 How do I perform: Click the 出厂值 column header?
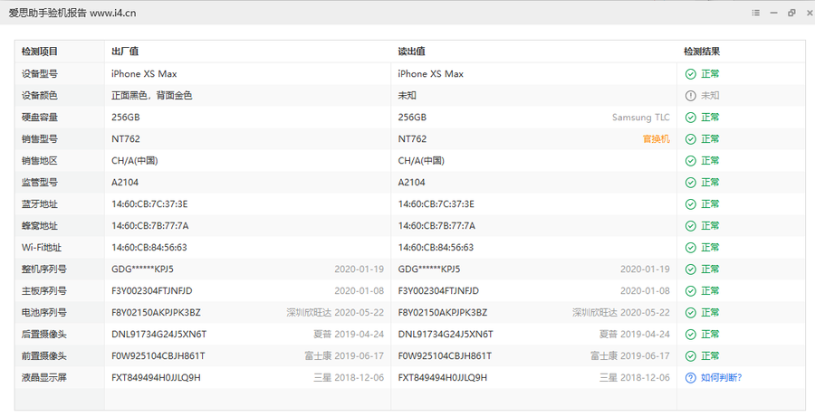125,52
